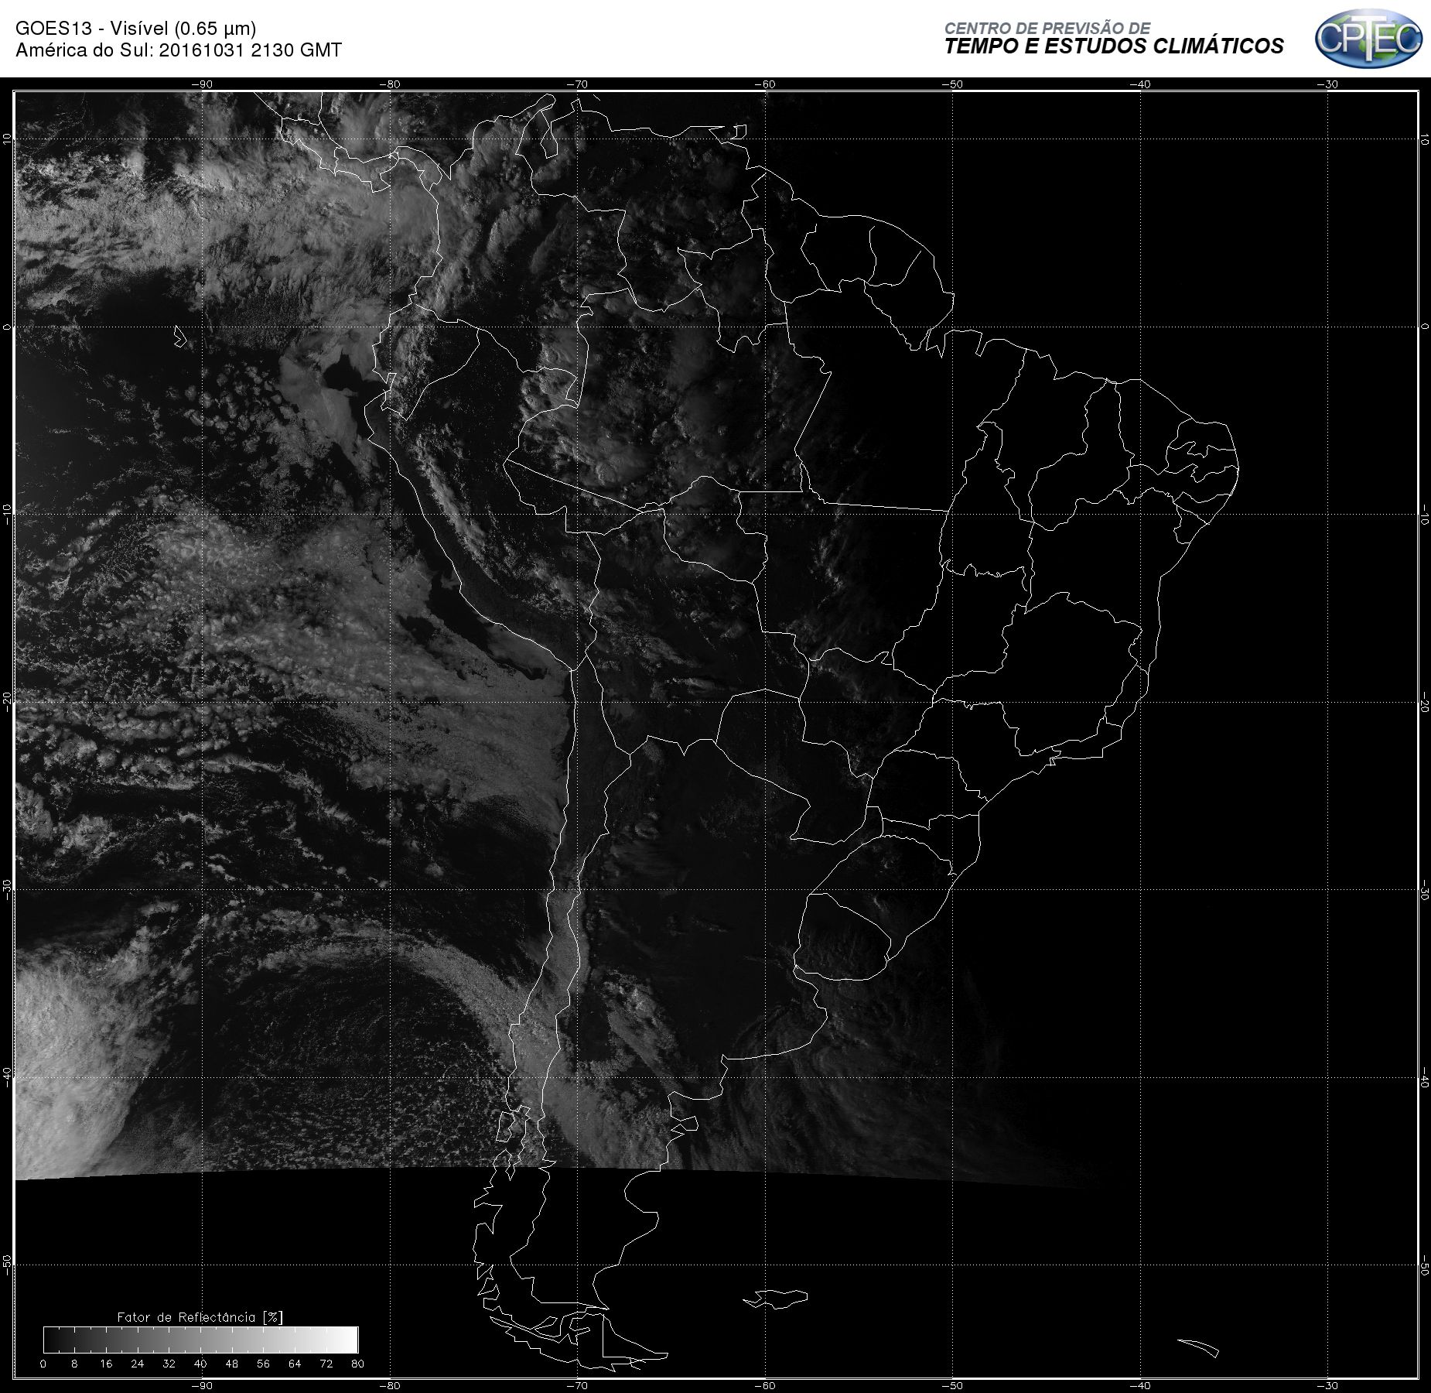Click the 'América do Sul: 20161031 2130 GMT' caption
The image size is (1431, 1393).
pyautogui.click(x=179, y=50)
